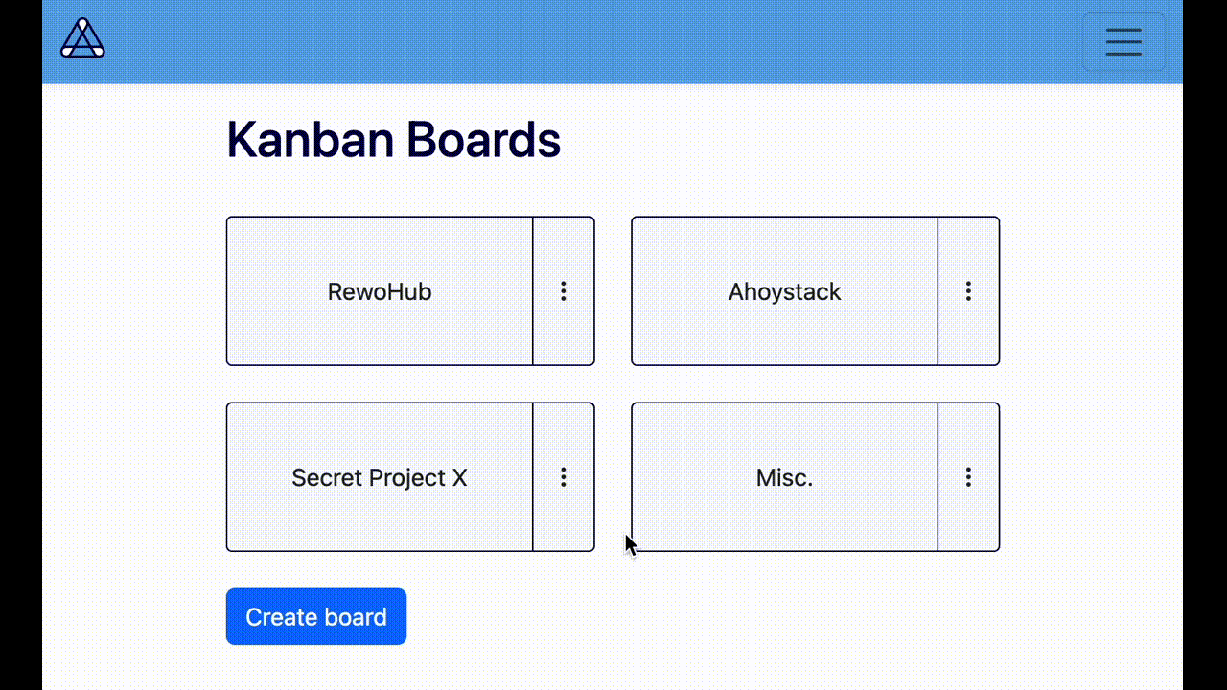Click the Kanban Boards heading

[x=393, y=140]
